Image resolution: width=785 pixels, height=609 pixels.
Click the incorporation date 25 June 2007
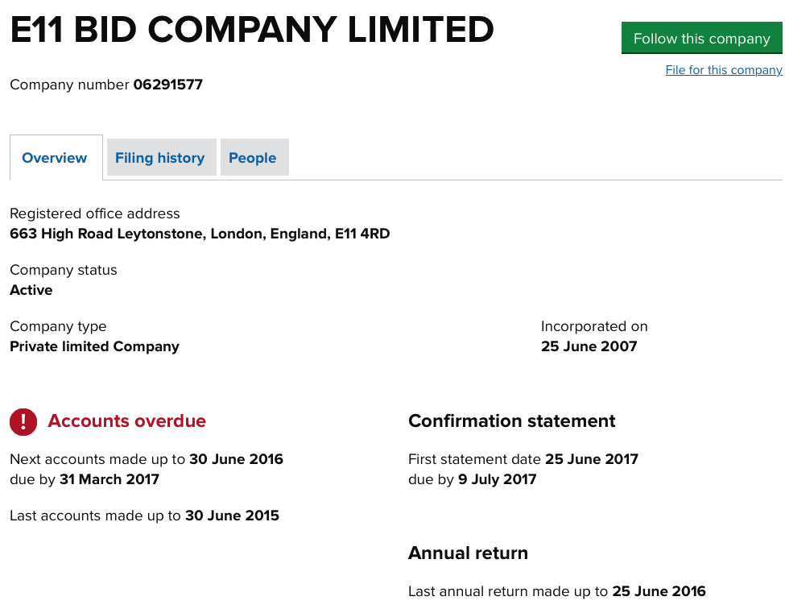click(589, 346)
